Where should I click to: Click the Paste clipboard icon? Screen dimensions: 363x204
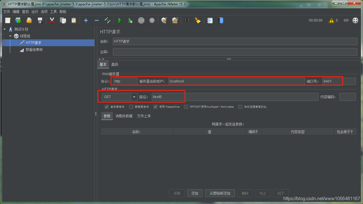point(74,20)
